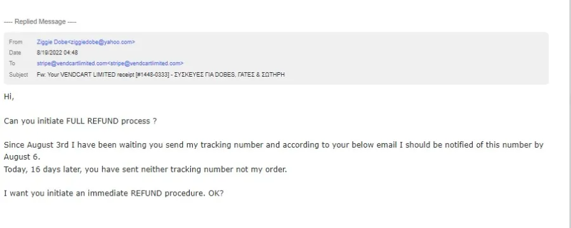Click the "Hi," greeting line
The width and height of the screenshot is (571, 228).
pyautogui.click(x=9, y=97)
